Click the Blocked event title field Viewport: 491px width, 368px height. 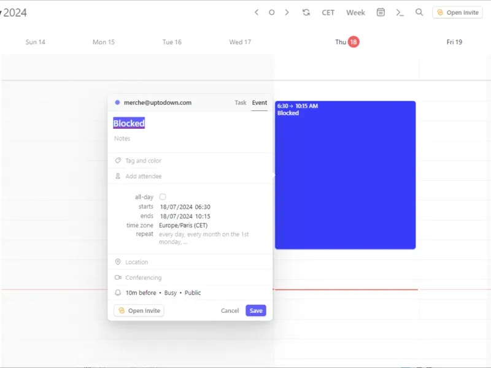129,123
